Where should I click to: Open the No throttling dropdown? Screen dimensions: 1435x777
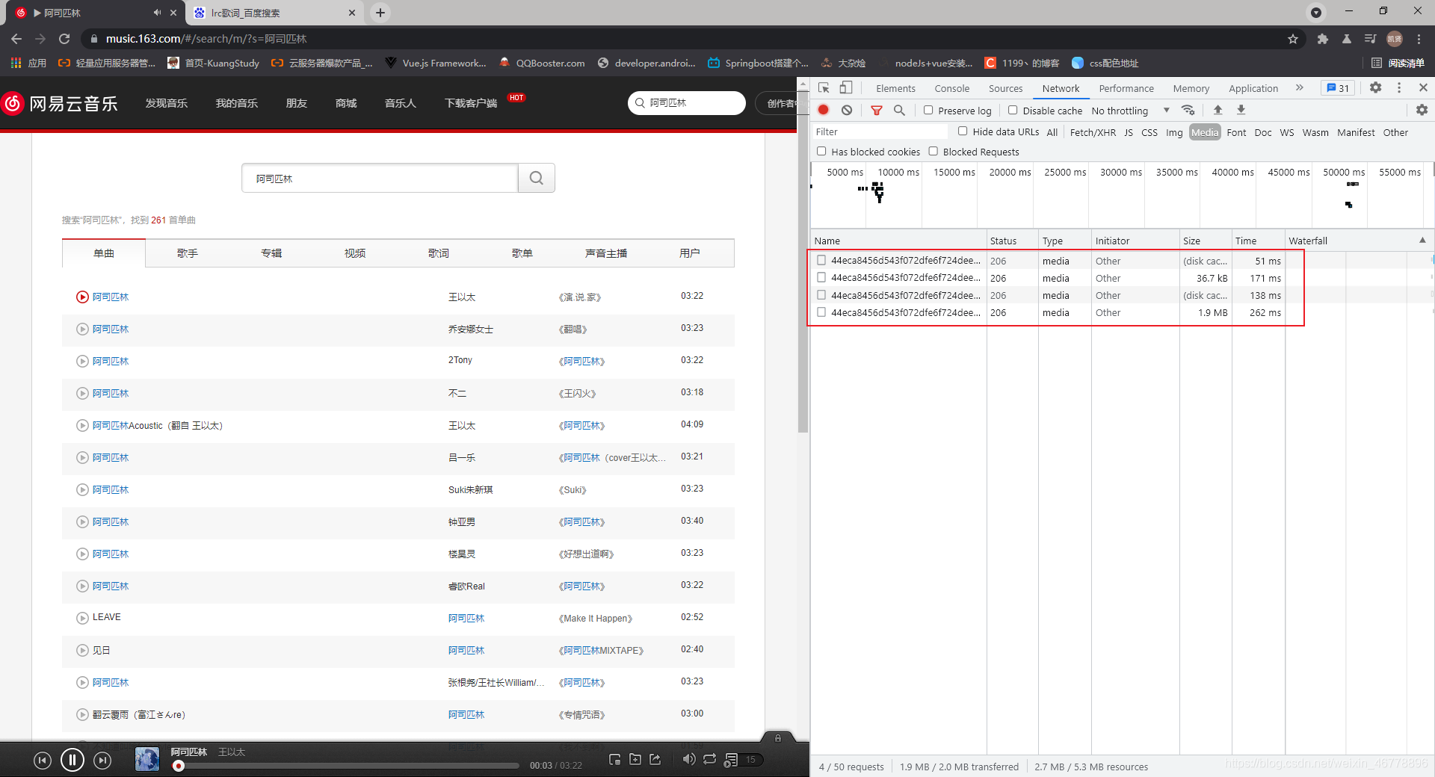1130,111
